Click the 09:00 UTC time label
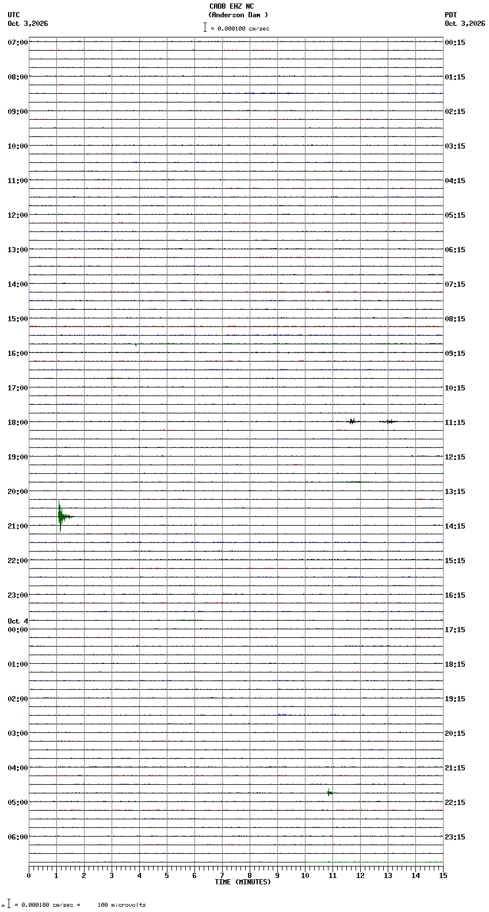The width and height of the screenshot is (489, 912). [x=18, y=112]
